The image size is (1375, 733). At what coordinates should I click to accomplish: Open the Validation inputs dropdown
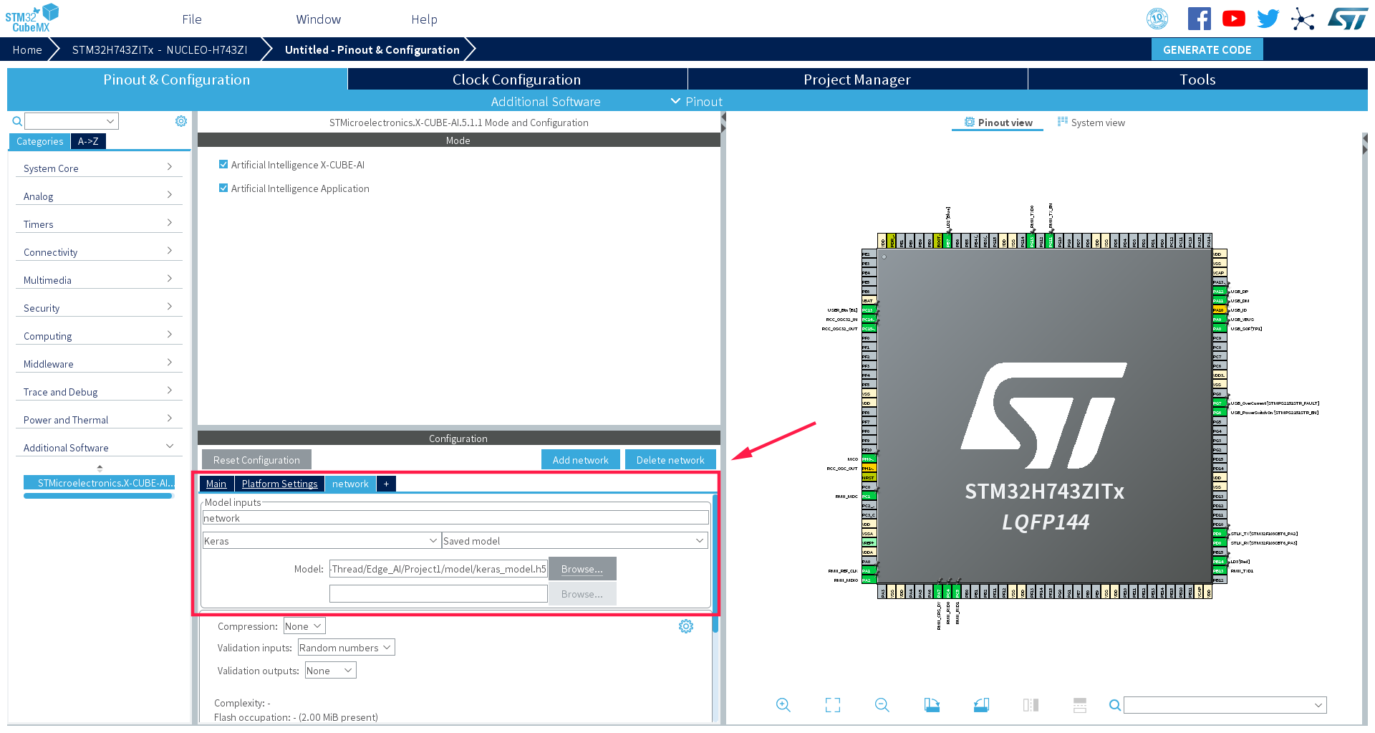pos(346,647)
